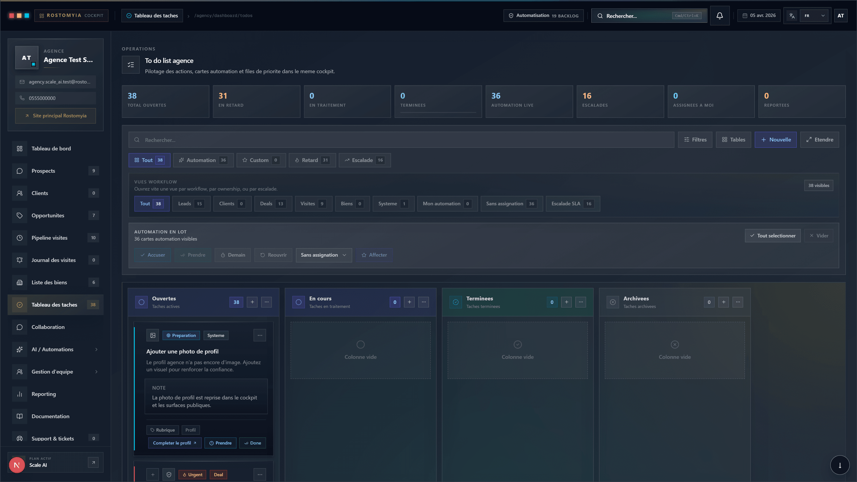Viewport: 857px width, 482px height.
Task: Toggle the Automation filter chip
Action: pos(203,160)
